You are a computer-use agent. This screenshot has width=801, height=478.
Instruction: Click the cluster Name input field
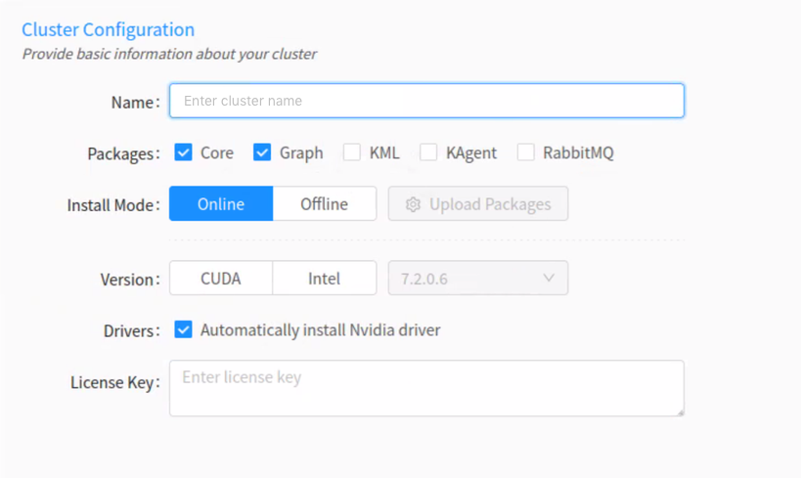click(x=426, y=101)
